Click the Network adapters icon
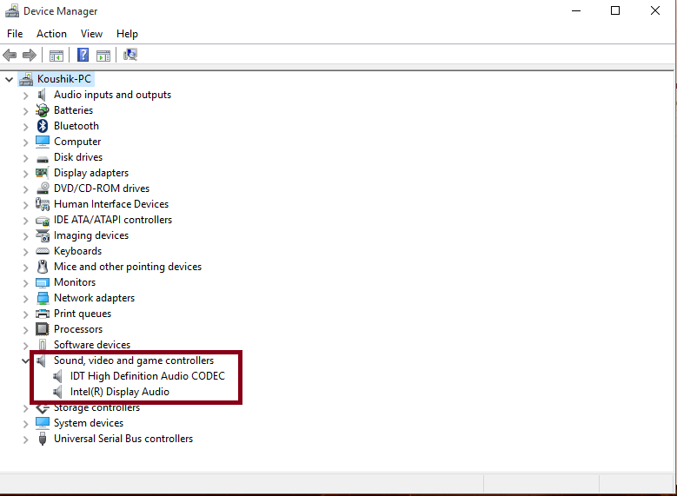 (43, 298)
